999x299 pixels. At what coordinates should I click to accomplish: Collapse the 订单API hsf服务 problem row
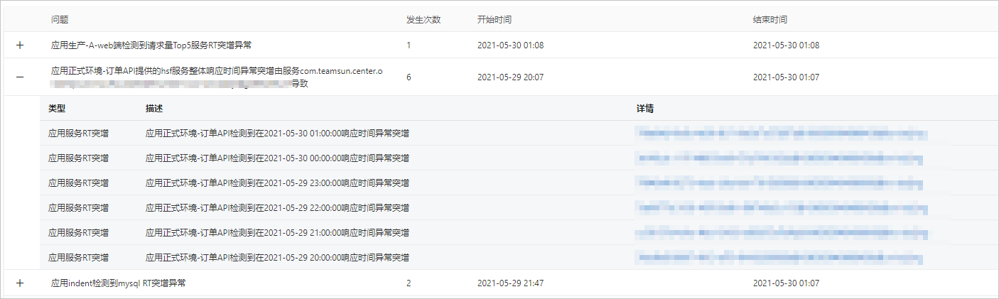[x=20, y=77]
